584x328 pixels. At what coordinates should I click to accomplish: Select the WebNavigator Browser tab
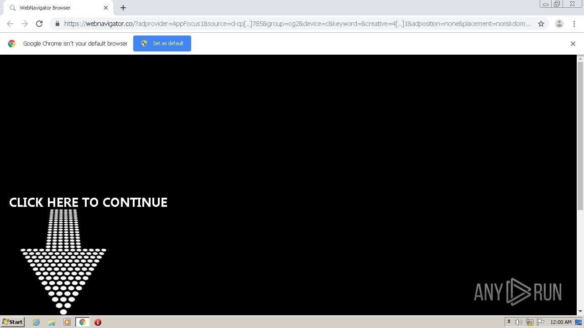point(58,8)
